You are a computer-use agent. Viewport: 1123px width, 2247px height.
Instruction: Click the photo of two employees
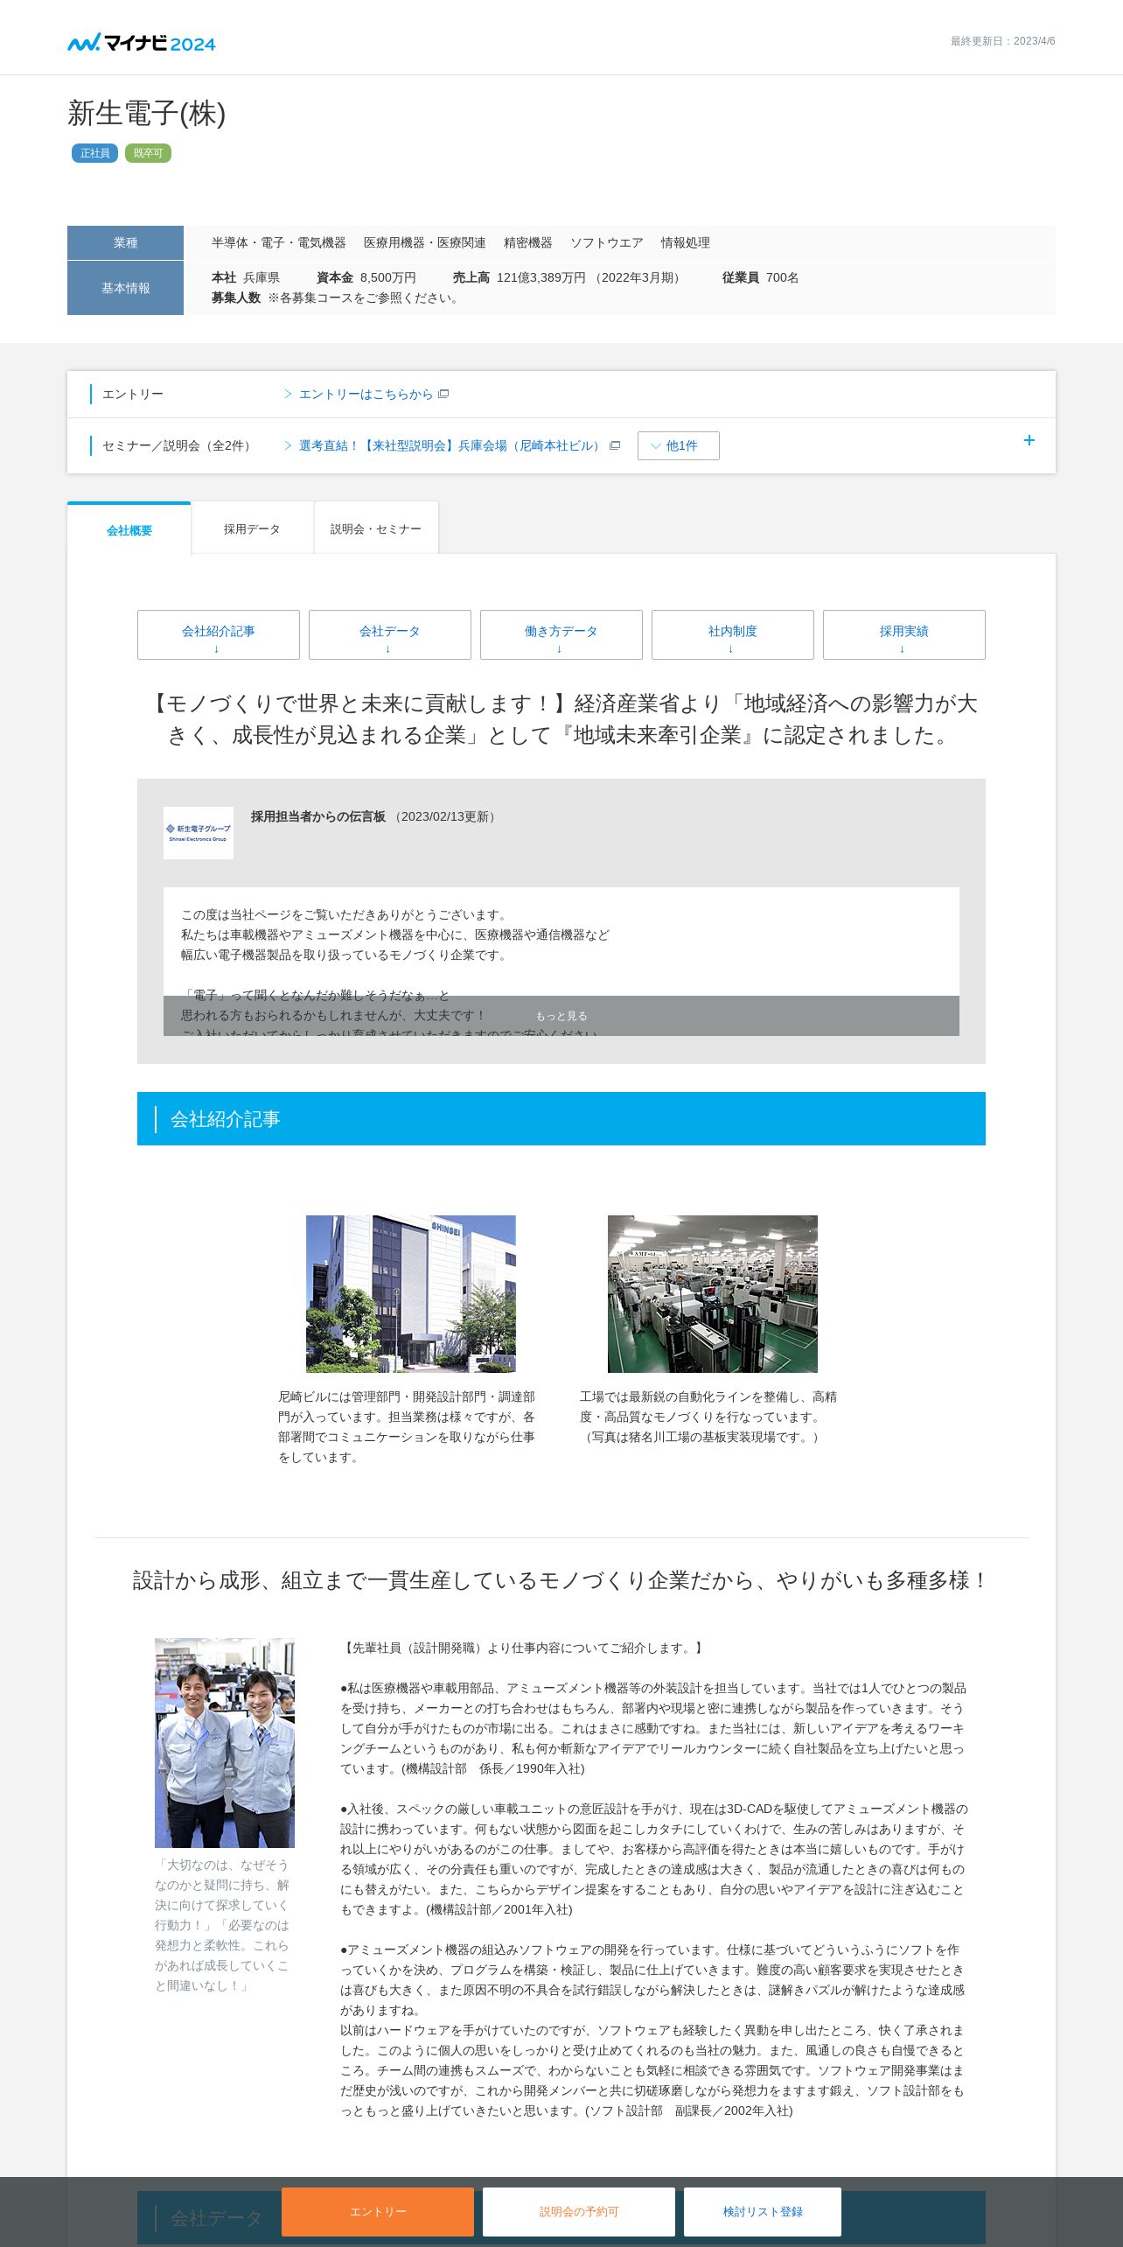pyautogui.click(x=225, y=1743)
